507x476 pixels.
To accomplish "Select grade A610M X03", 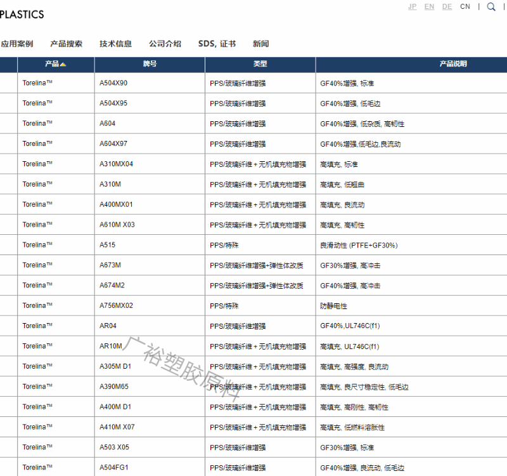I will [x=117, y=225].
